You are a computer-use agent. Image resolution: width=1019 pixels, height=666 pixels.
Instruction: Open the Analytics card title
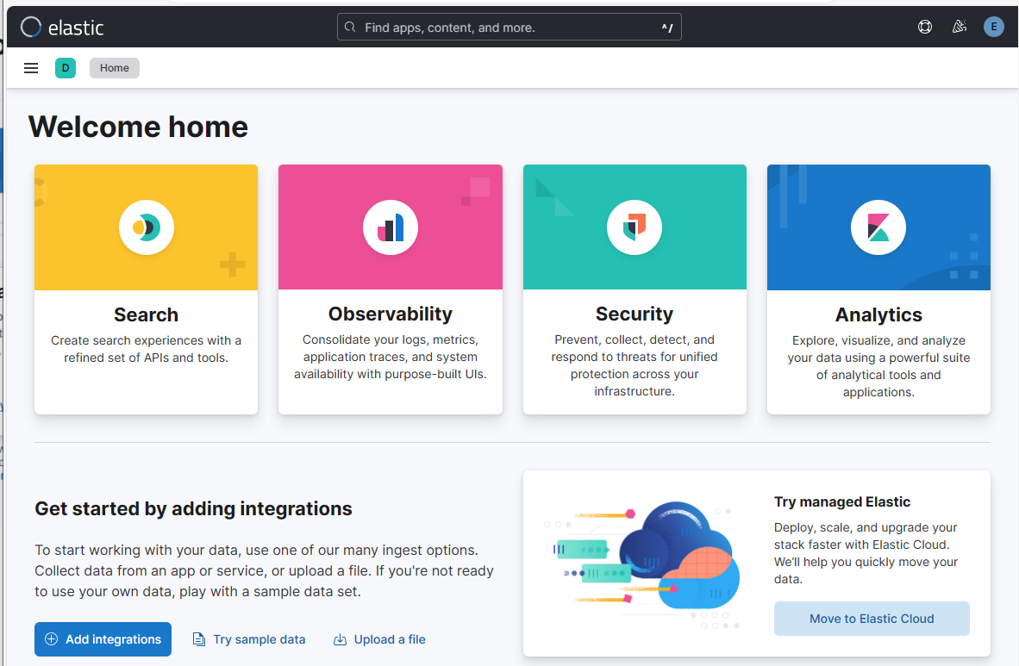pyautogui.click(x=878, y=314)
